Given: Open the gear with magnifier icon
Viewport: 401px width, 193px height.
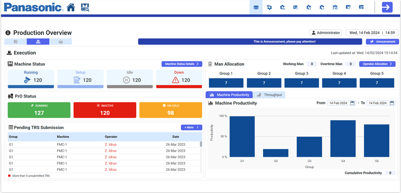Looking at the screenshot, I should [x=282, y=7].
